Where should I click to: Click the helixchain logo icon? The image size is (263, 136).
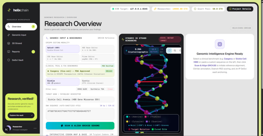pos(9,10)
